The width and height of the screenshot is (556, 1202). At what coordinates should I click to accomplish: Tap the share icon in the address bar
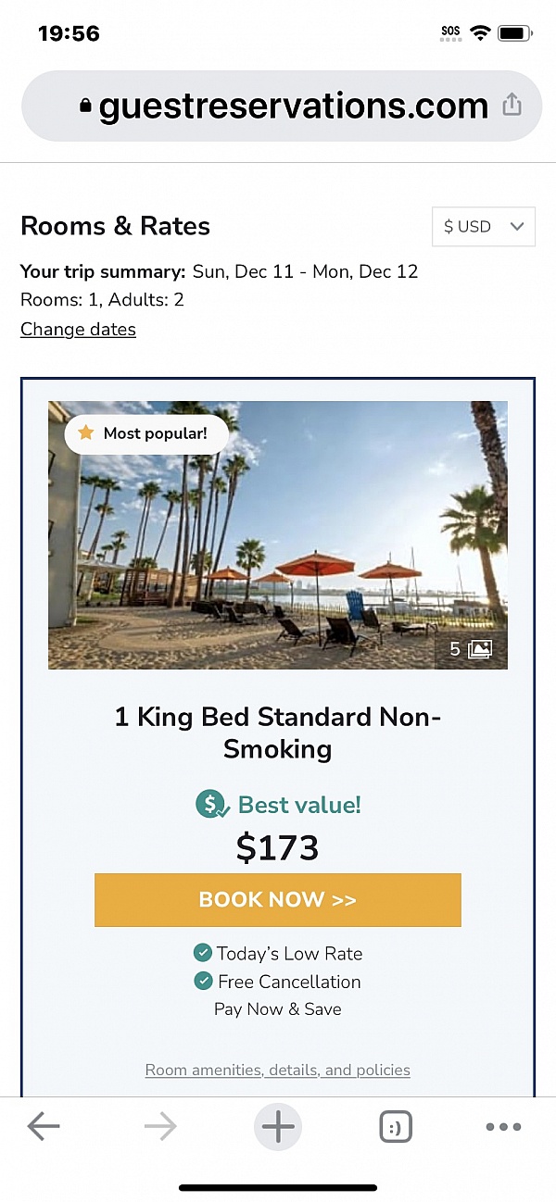pos(512,105)
